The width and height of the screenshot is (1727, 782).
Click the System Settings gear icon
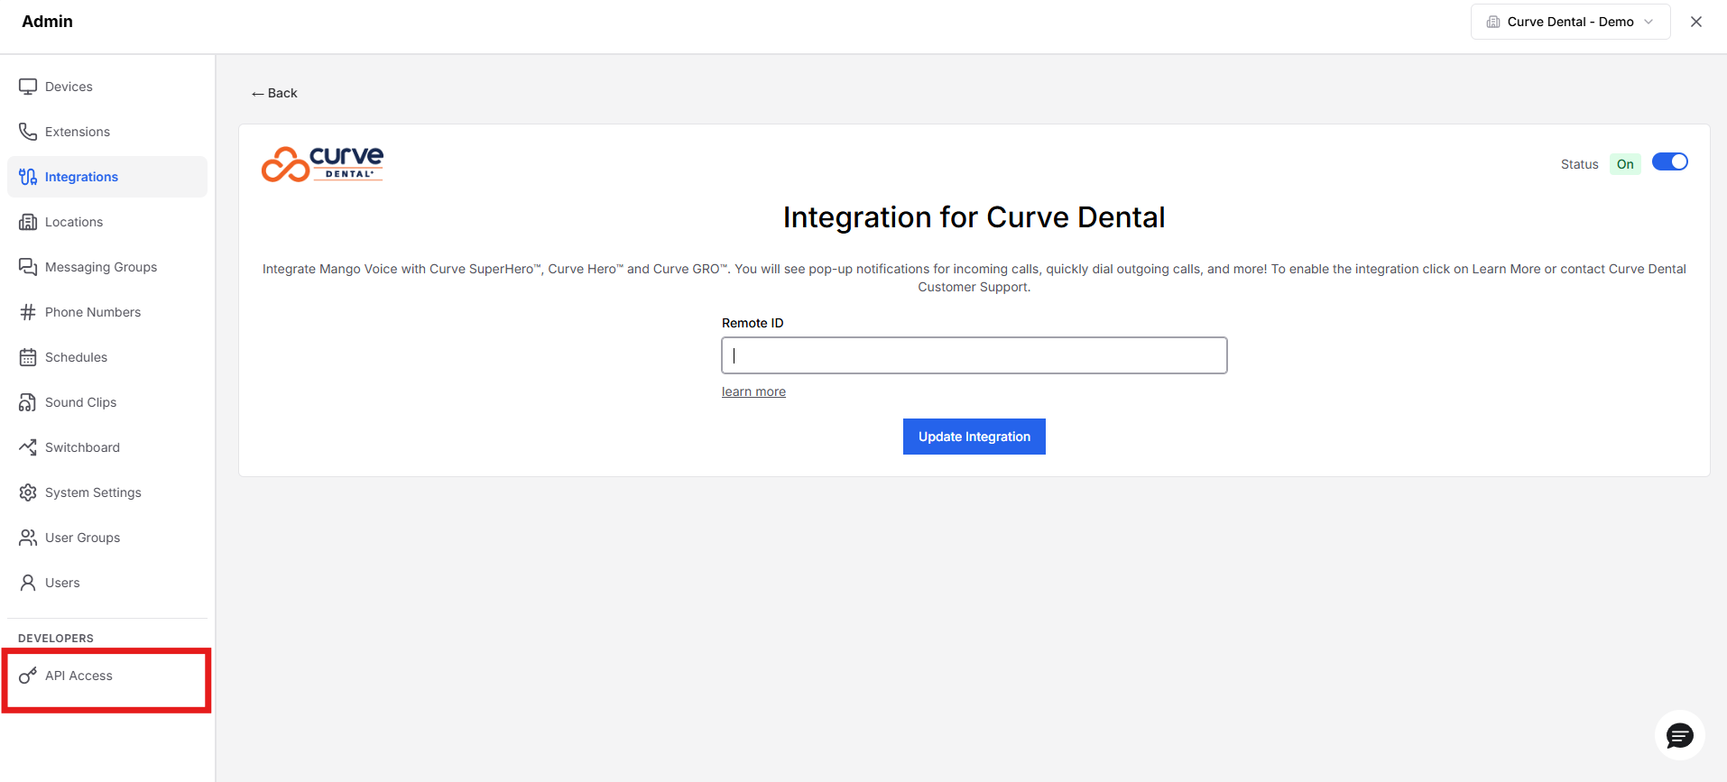point(28,492)
